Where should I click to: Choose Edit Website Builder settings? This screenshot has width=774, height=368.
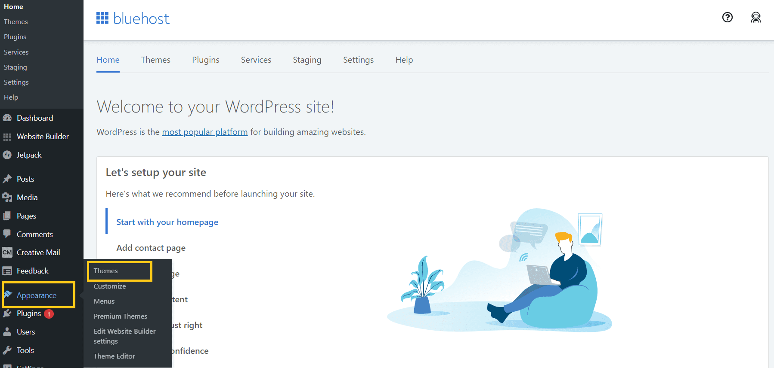[125, 336]
